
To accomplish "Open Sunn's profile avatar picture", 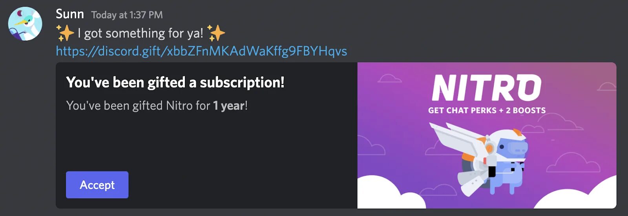I will [25, 23].
